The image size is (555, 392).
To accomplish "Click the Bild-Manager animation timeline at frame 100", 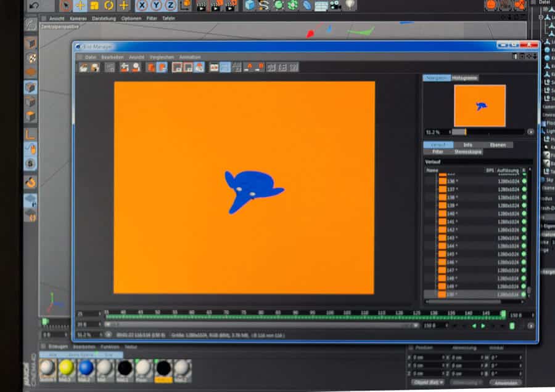I will tap(330, 314).
